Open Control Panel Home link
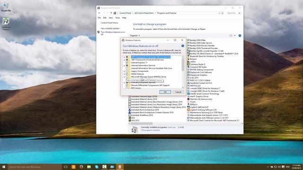The image size is (303, 170). (109, 23)
